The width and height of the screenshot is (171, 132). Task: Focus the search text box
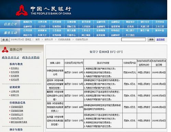click(133, 39)
